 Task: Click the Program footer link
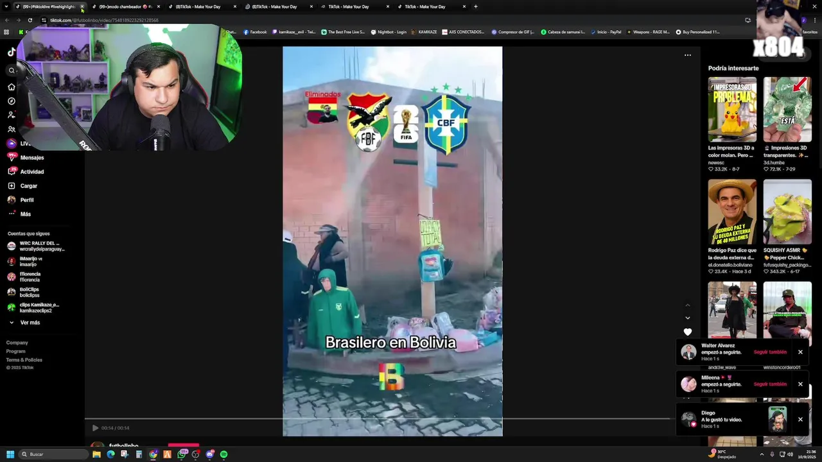16,351
